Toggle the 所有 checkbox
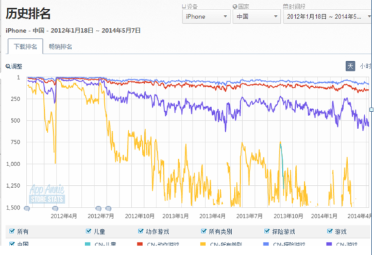The width and height of the screenshot is (374, 255). pos(12,231)
